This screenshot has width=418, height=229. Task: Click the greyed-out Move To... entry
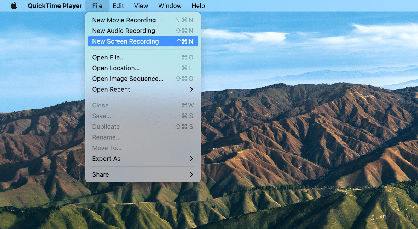pos(143,148)
